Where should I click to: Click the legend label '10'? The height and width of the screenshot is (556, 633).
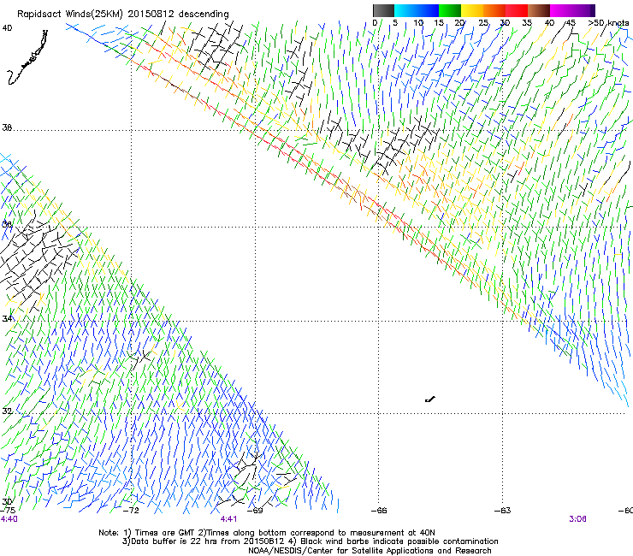click(418, 22)
